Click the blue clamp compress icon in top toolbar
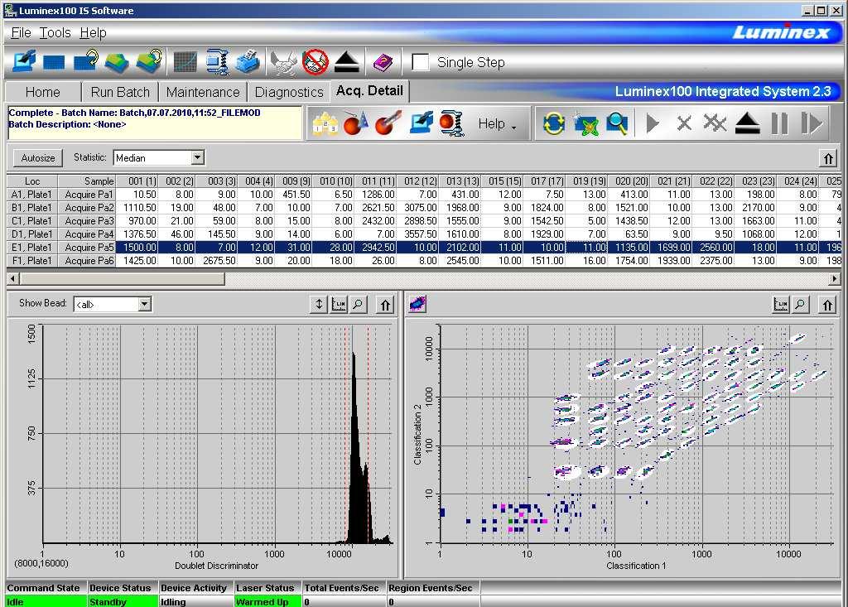This screenshot has height=607, width=848. pos(218,61)
